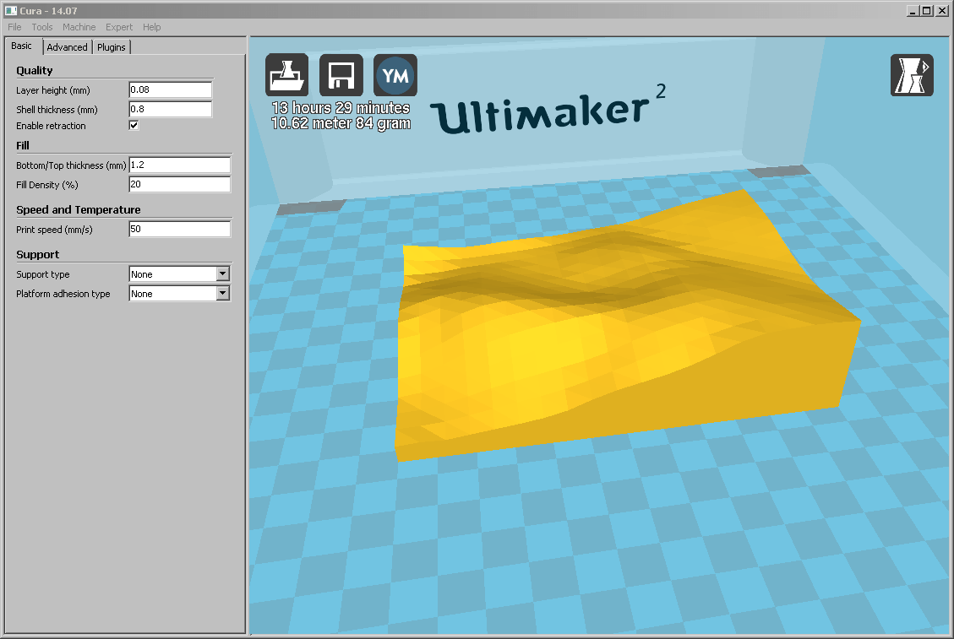Click the 'Support type' label
Image resolution: width=954 pixels, height=639 pixels.
click(42, 274)
